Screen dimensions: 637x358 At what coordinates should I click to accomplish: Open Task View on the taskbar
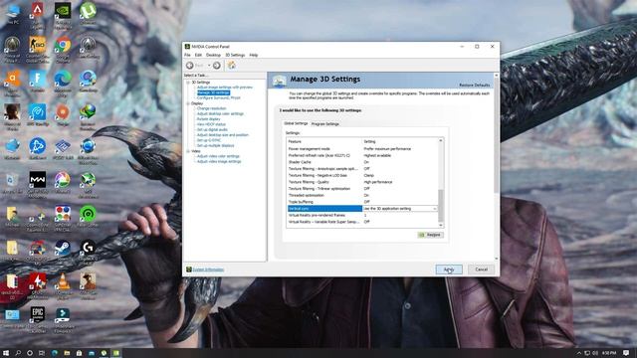click(42, 353)
